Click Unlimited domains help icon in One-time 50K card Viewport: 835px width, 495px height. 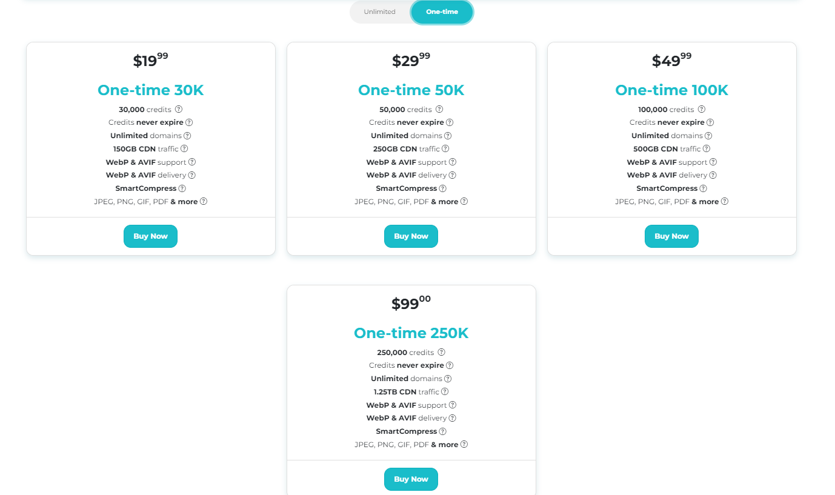[448, 136]
